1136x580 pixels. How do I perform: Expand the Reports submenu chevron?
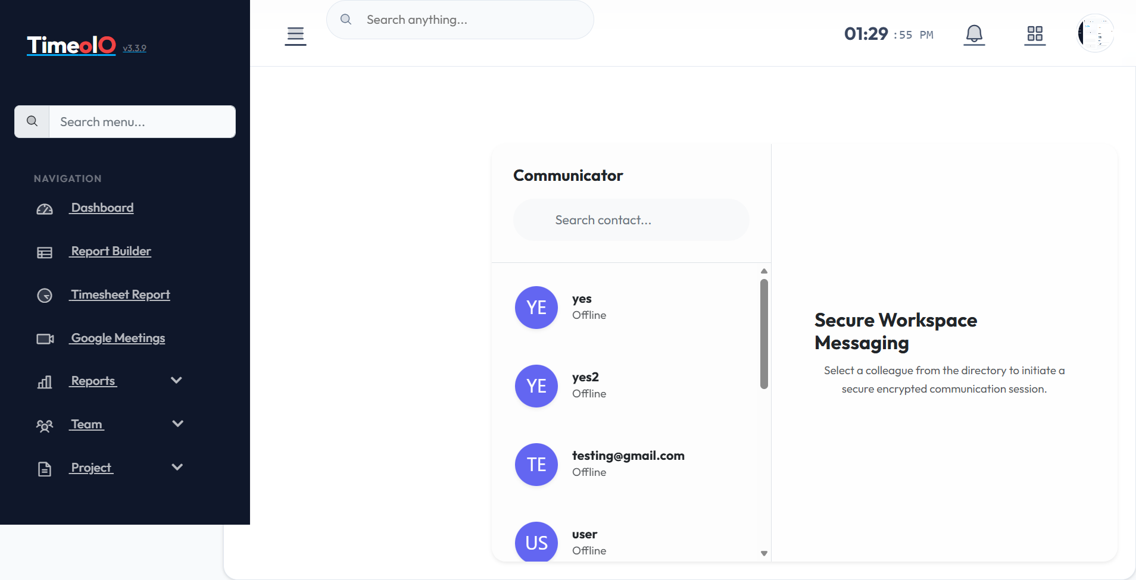[x=176, y=381]
